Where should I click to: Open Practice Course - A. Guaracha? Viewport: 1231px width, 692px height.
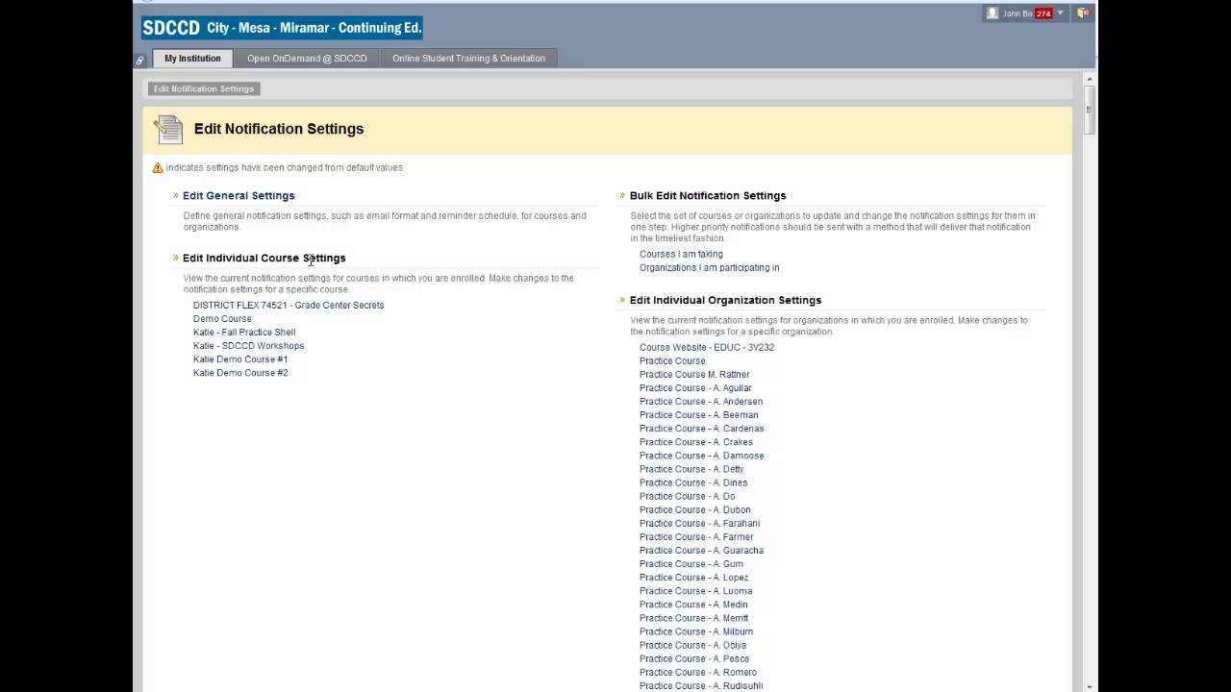[x=701, y=551]
